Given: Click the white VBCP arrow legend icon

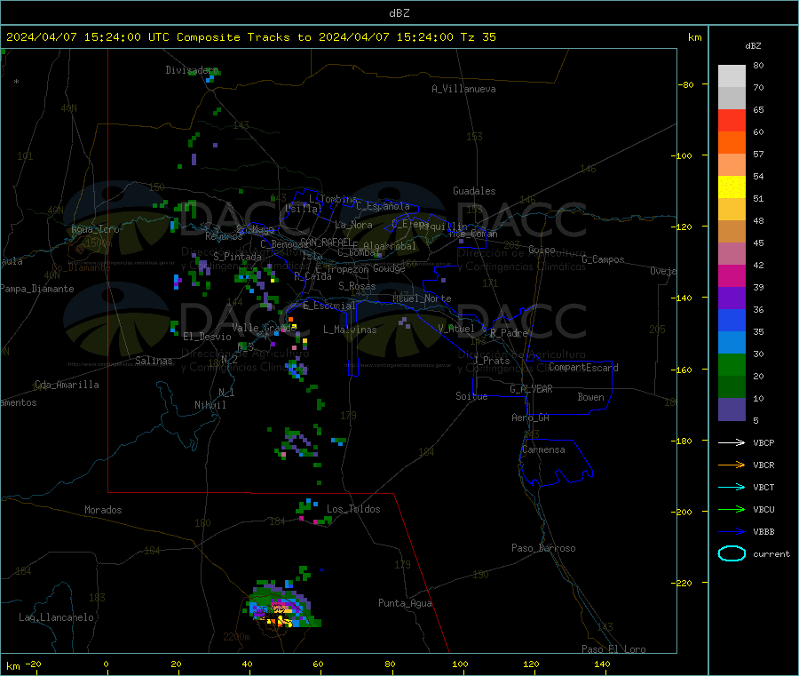Looking at the screenshot, I should point(732,442).
